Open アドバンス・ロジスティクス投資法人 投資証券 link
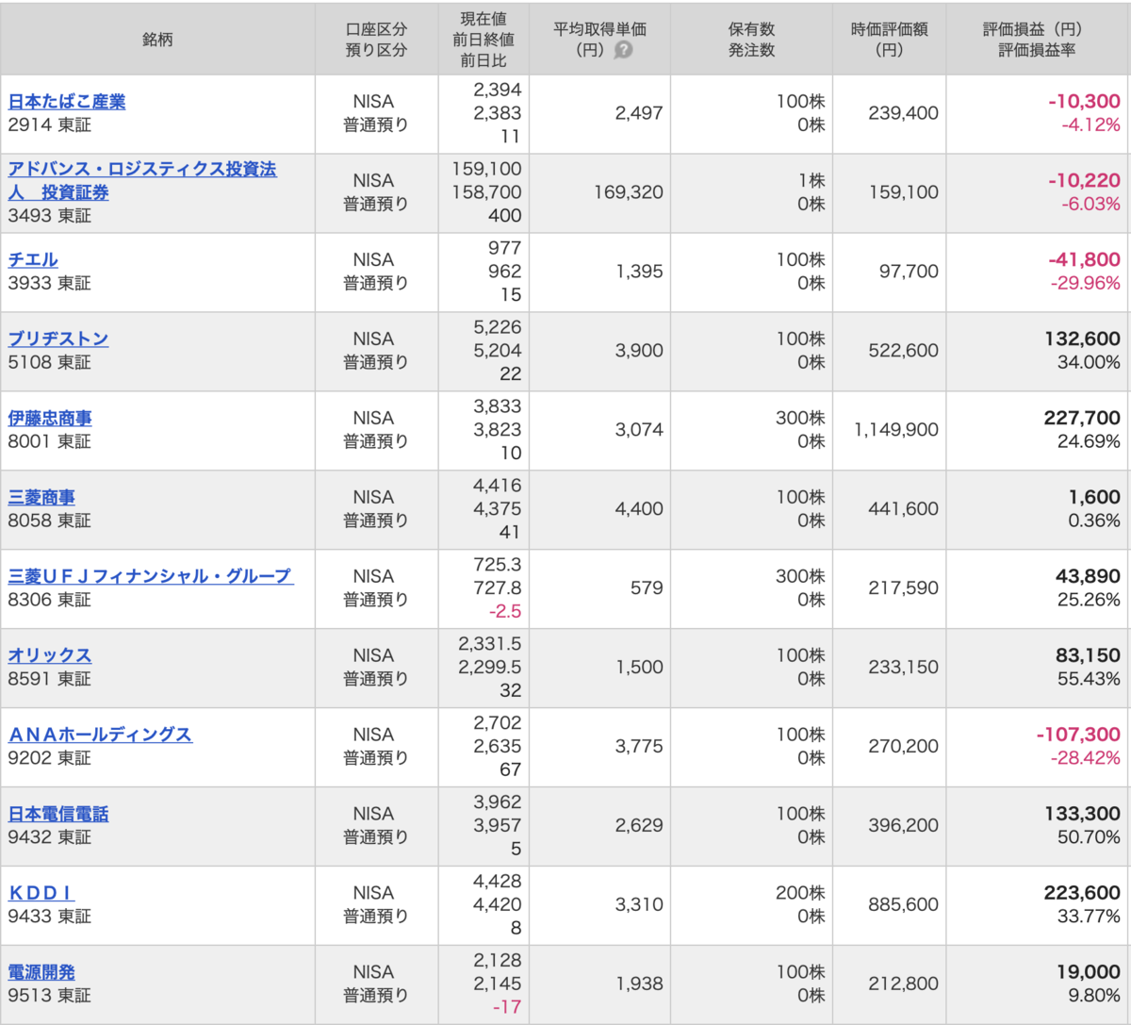This screenshot has height=1025, width=1131. click(142, 180)
